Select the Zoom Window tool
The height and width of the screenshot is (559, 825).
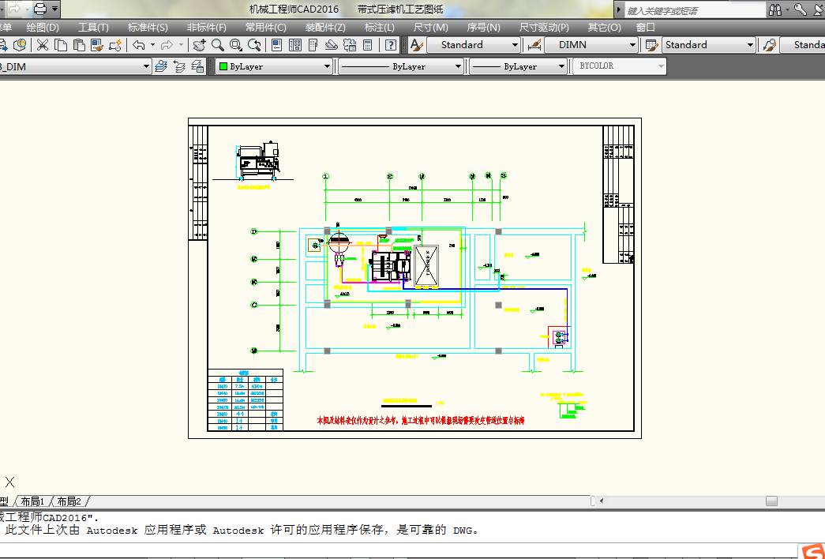point(236,45)
